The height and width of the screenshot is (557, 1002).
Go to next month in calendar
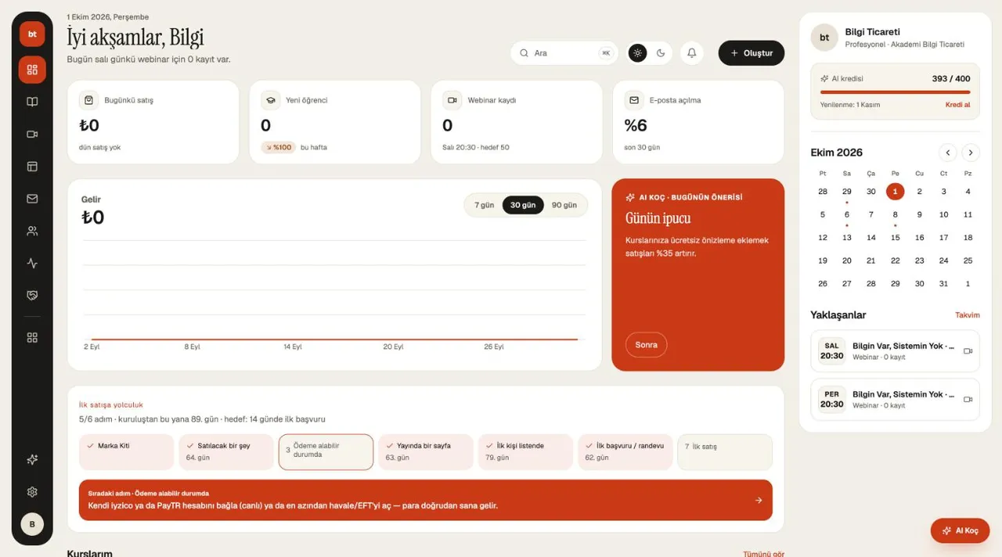pos(971,153)
